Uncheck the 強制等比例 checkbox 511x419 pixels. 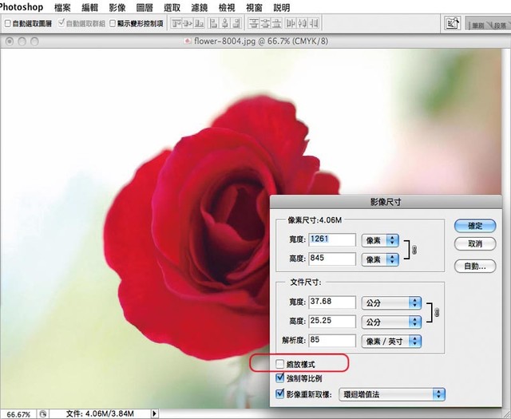(279, 379)
